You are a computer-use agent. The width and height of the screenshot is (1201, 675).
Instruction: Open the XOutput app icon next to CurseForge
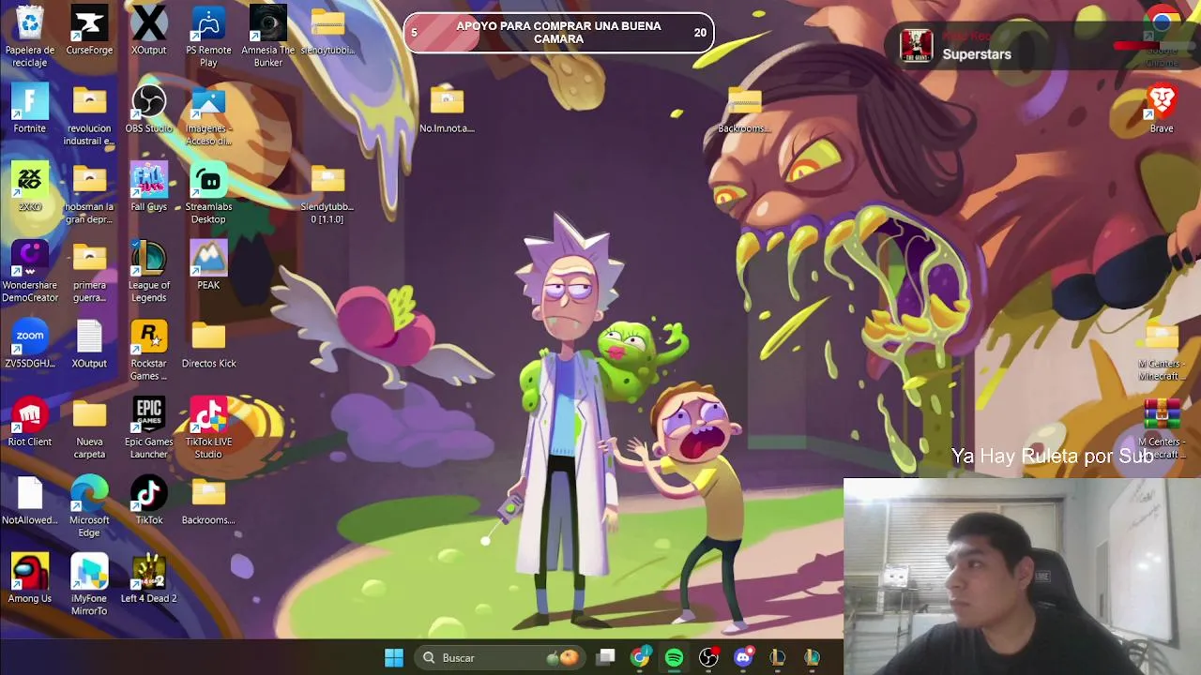(148, 31)
